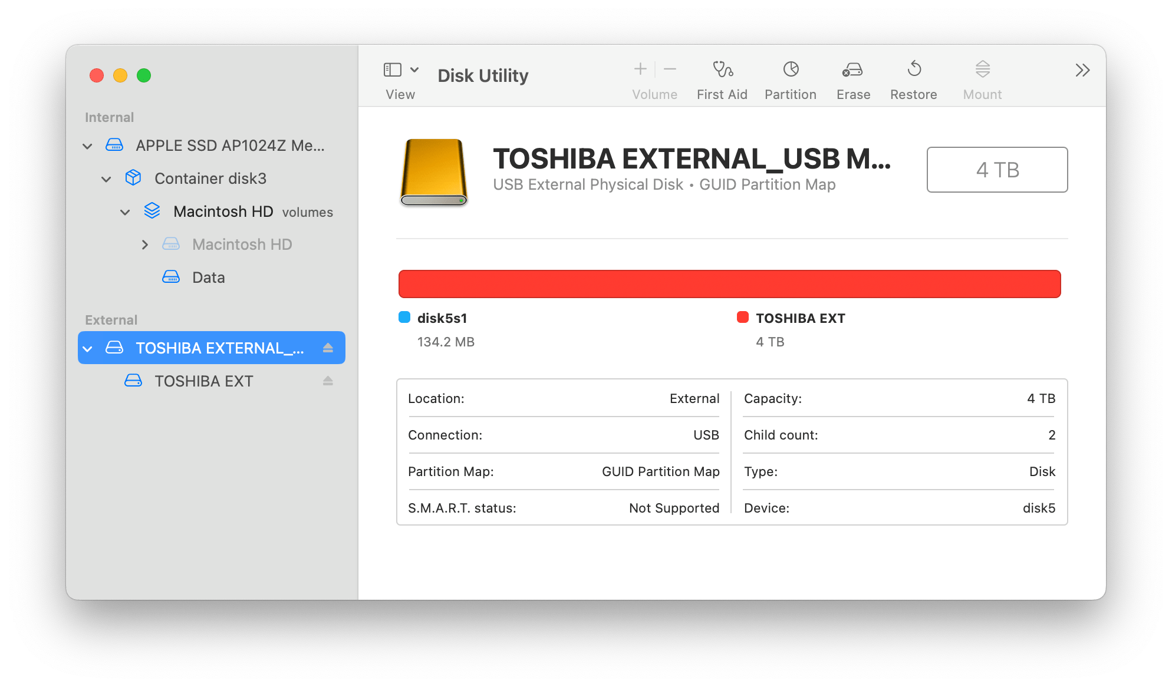Collapse the TOSHIBA EXTERNAL_ disk chevron
Image resolution: width=1172 pixels, height=687 pixels.
click(87, 348)
